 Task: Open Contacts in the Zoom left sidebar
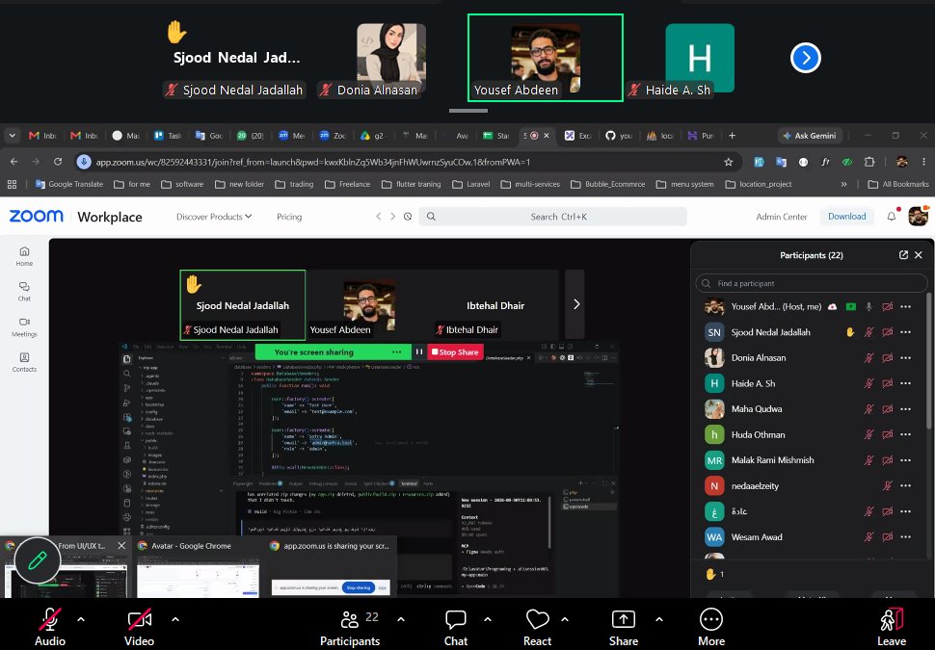pos(24,362)
